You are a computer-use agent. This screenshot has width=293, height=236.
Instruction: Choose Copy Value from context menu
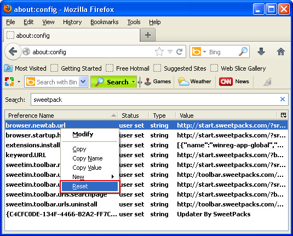coord(87,168)
